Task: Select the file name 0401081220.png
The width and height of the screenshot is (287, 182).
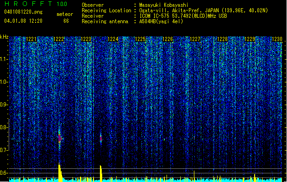Action: coord(23,12)
